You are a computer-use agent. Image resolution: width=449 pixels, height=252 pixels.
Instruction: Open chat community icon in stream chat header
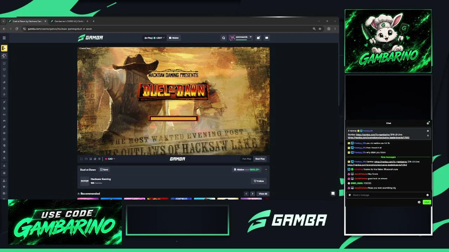pyautogui.click(x=428, y=123)
